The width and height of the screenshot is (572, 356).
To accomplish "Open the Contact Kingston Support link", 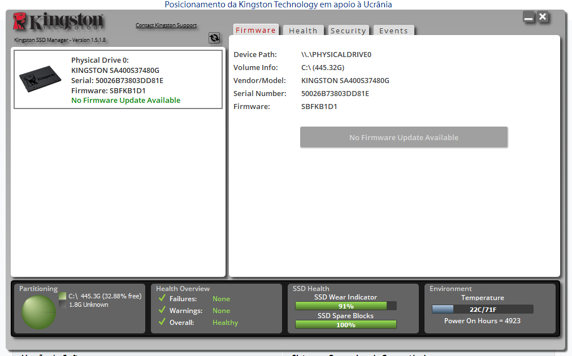I will pyautogui.click(x=166, y=25).
